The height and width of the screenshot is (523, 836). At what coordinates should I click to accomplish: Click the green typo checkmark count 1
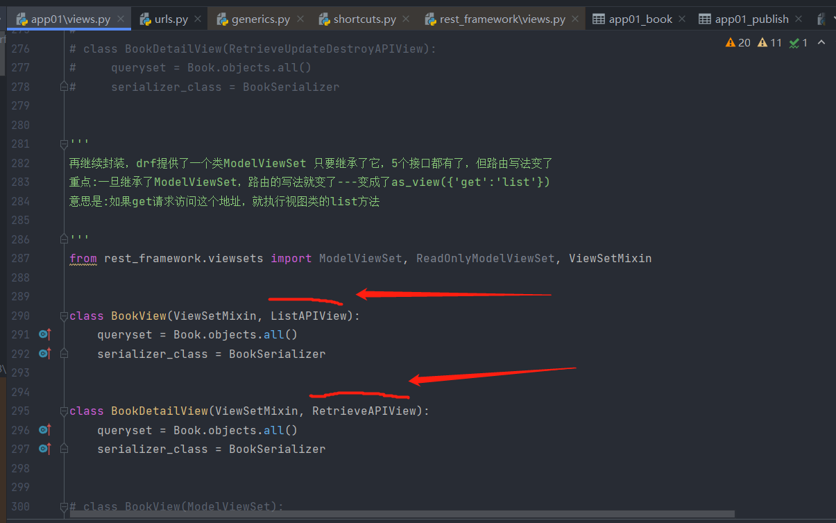798,42
